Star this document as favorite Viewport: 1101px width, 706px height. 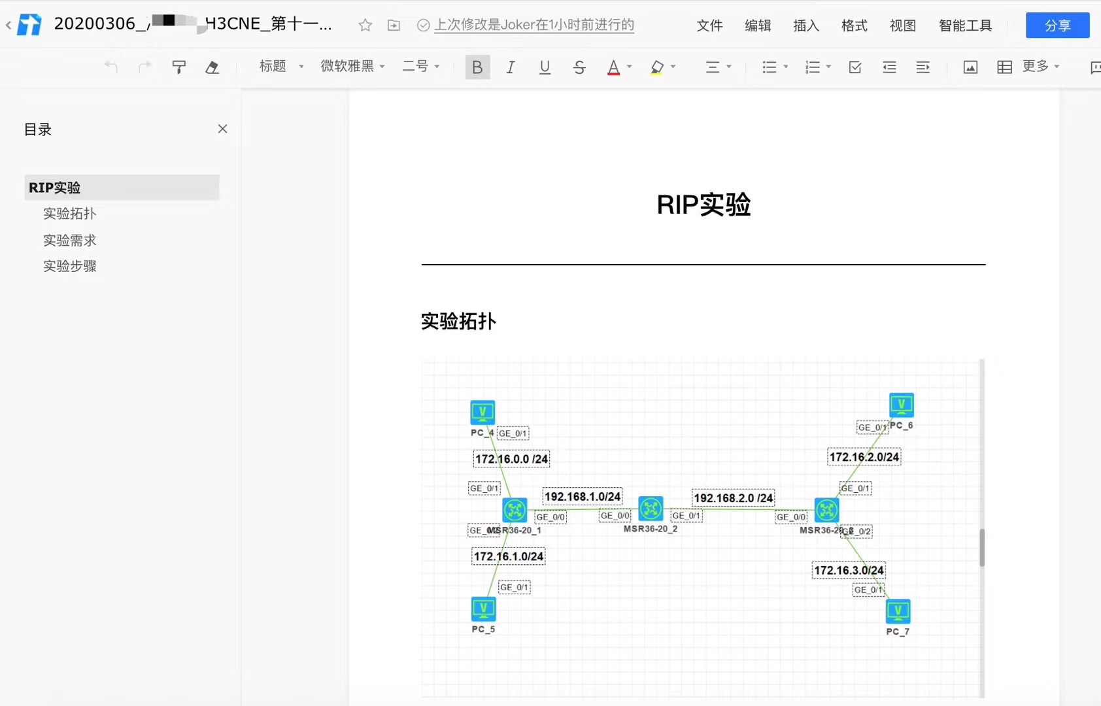[365, 25]
